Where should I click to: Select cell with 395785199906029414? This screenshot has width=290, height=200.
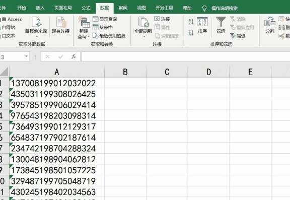(57, 104)
